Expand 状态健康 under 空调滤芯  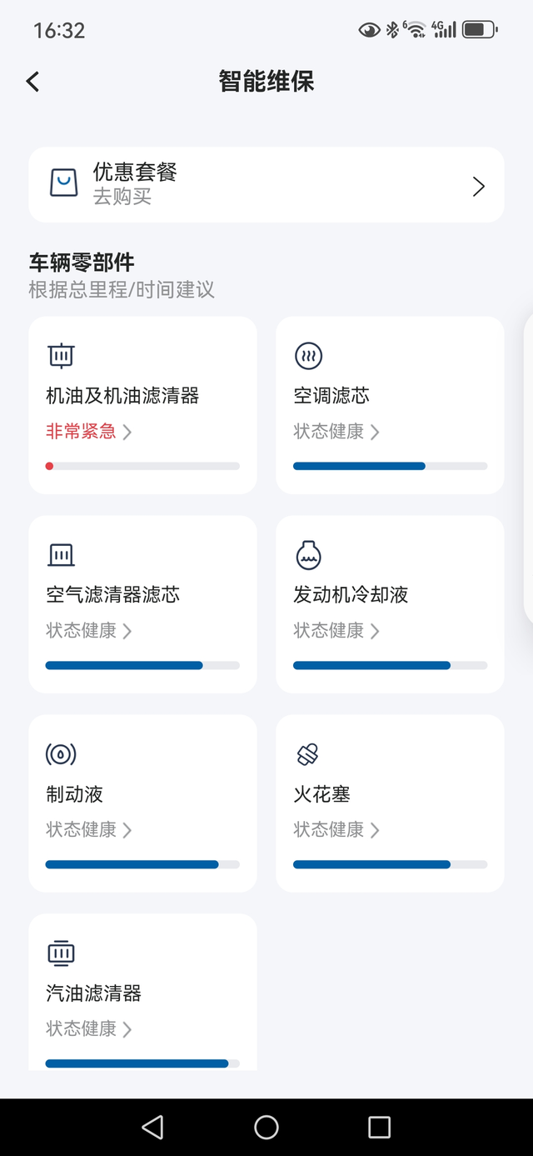(x=375, y=432)
